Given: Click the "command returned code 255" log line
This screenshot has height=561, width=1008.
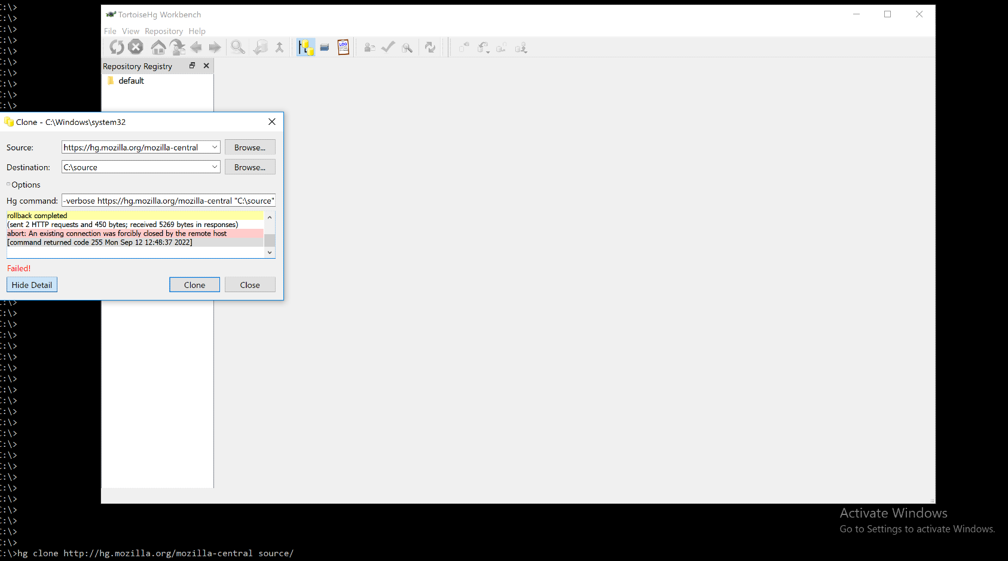Looking at the screenshot, I should (100, 243).
